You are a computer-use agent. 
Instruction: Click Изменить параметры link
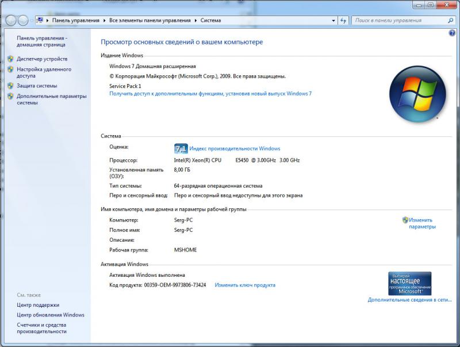(422, 223)
